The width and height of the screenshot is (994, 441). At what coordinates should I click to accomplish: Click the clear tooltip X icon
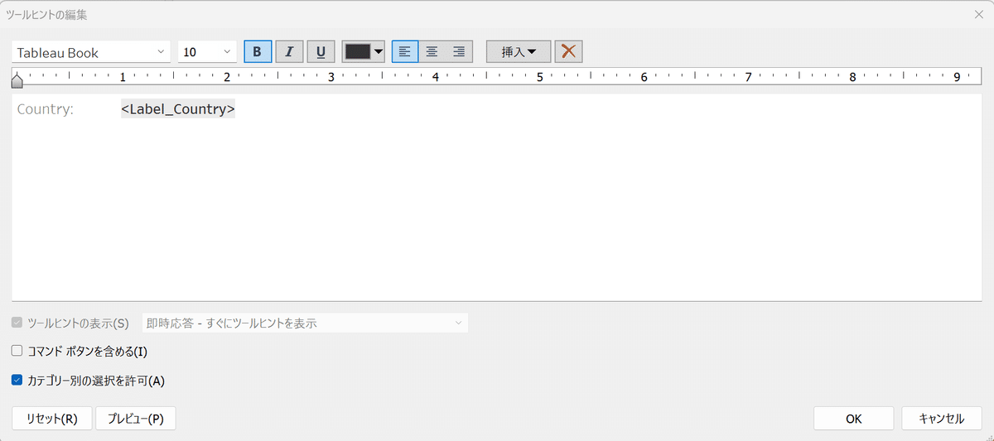pyautogui.click(x=568, y=51)
